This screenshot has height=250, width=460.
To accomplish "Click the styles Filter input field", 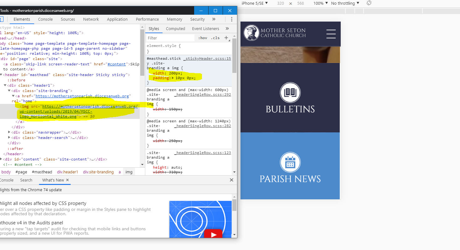I will pyautogui.click(x=171, y=38).
